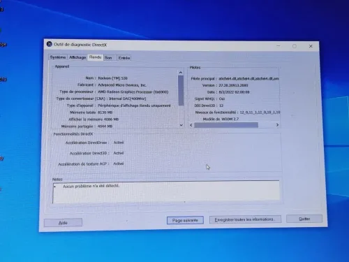Click the driver Date value
Image resolution: width=349 pixels, height=262 pixels.
(x=234, y=92)
